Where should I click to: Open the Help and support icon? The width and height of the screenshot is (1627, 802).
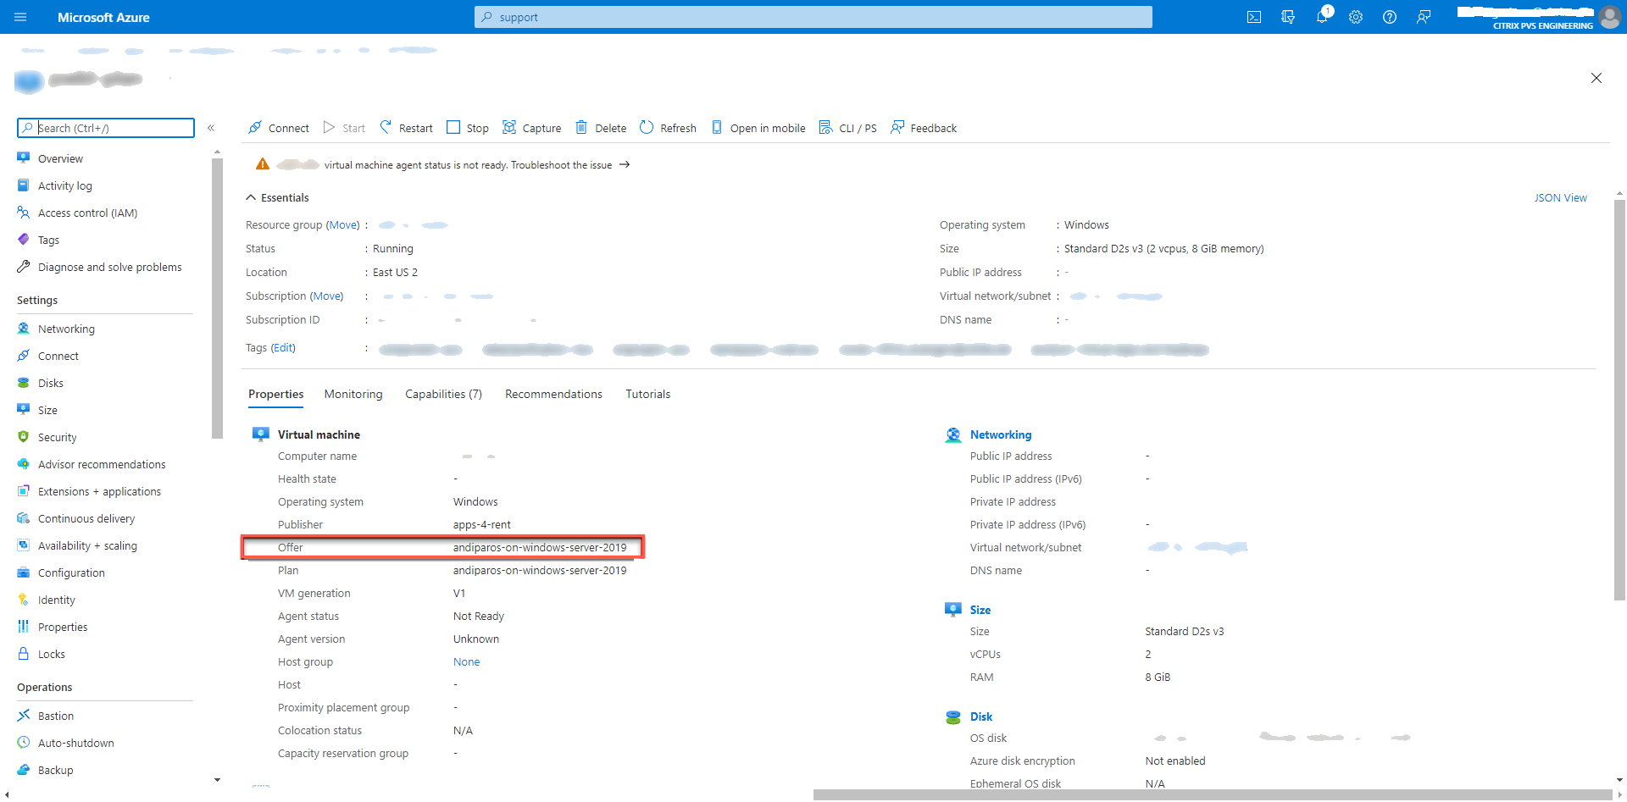1390,17
